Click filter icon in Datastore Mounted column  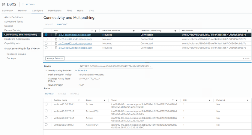[135, 31]
